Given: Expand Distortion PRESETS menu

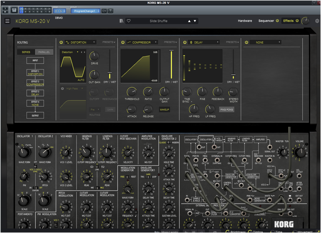Looking at the screenshot, I should (109, 42).
